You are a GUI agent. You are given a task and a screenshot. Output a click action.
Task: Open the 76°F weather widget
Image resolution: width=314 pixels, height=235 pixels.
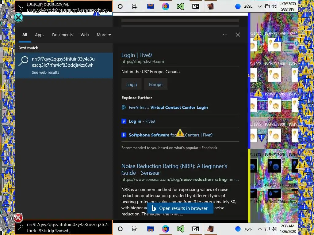coord(244,229)
